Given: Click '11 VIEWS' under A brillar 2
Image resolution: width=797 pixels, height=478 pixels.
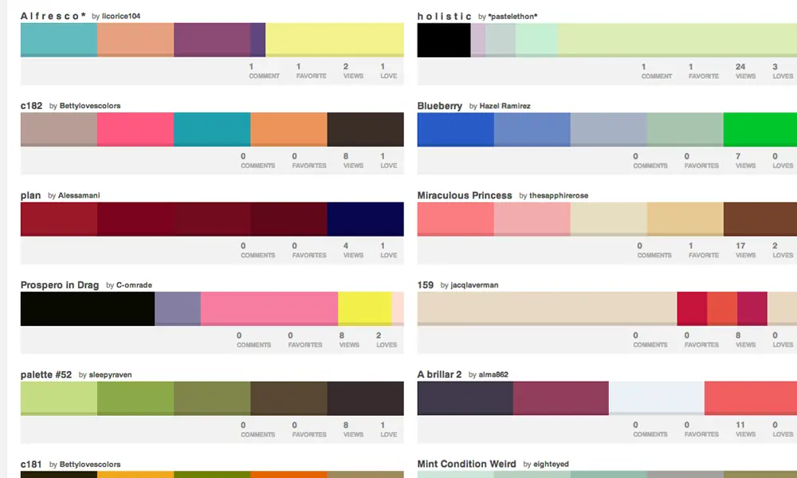Looking at the screenshot, I should click(745, 429).
